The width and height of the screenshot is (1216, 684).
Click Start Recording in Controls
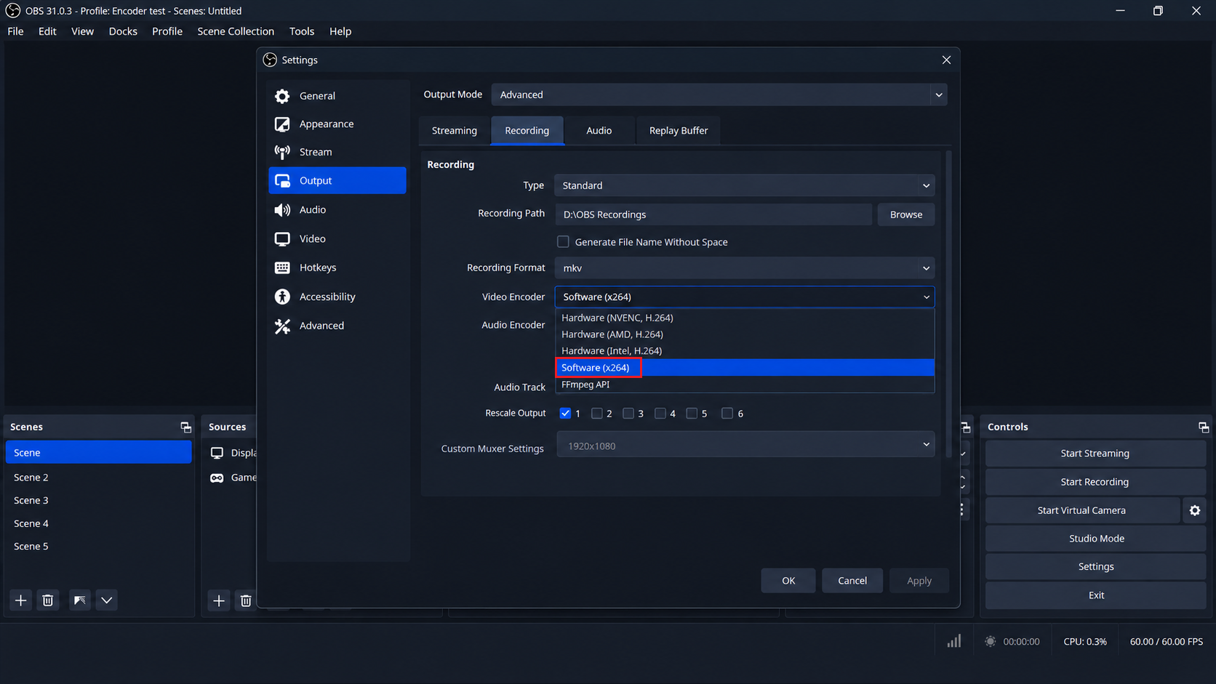pos(1095,482)
